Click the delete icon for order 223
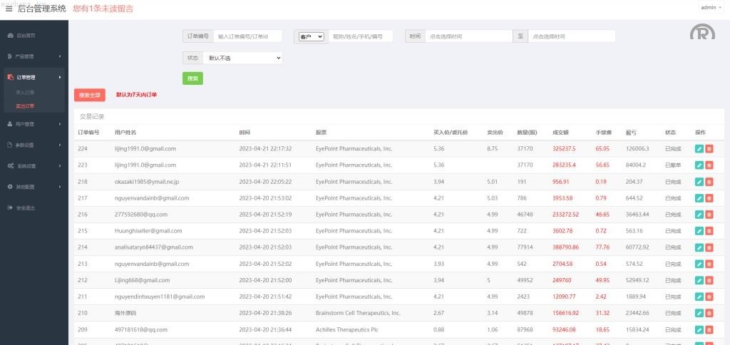Viewport: 730px width, 345px height. coord(709,165)
